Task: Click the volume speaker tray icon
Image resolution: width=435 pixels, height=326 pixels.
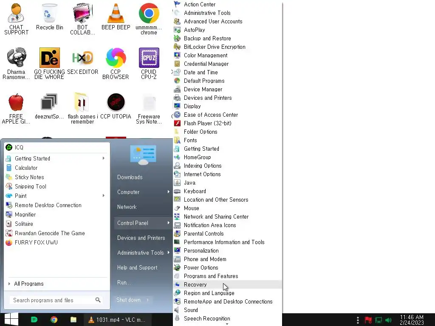Action: [388, 320]
